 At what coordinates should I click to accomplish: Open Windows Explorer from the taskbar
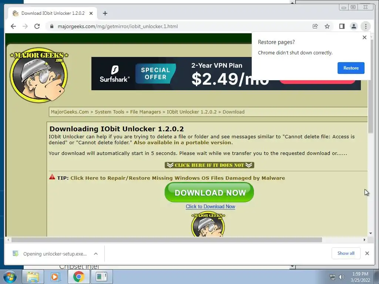click(x=33, y=277)
